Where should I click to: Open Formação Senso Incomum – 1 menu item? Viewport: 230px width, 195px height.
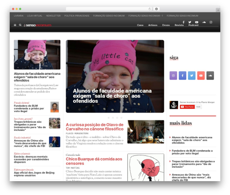tap(146, 16)
